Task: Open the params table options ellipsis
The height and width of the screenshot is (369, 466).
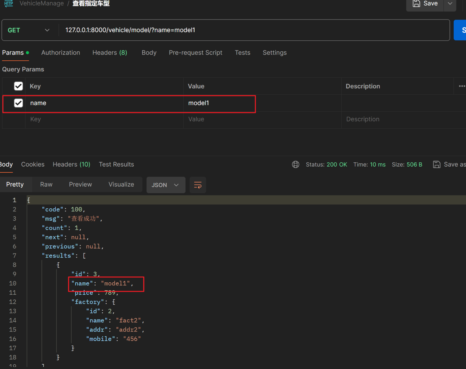Action: [x=462, y=86]
